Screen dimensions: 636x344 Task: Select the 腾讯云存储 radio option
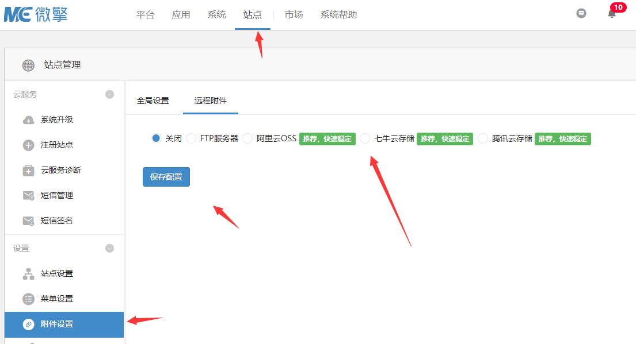click(x=483, y=138)
